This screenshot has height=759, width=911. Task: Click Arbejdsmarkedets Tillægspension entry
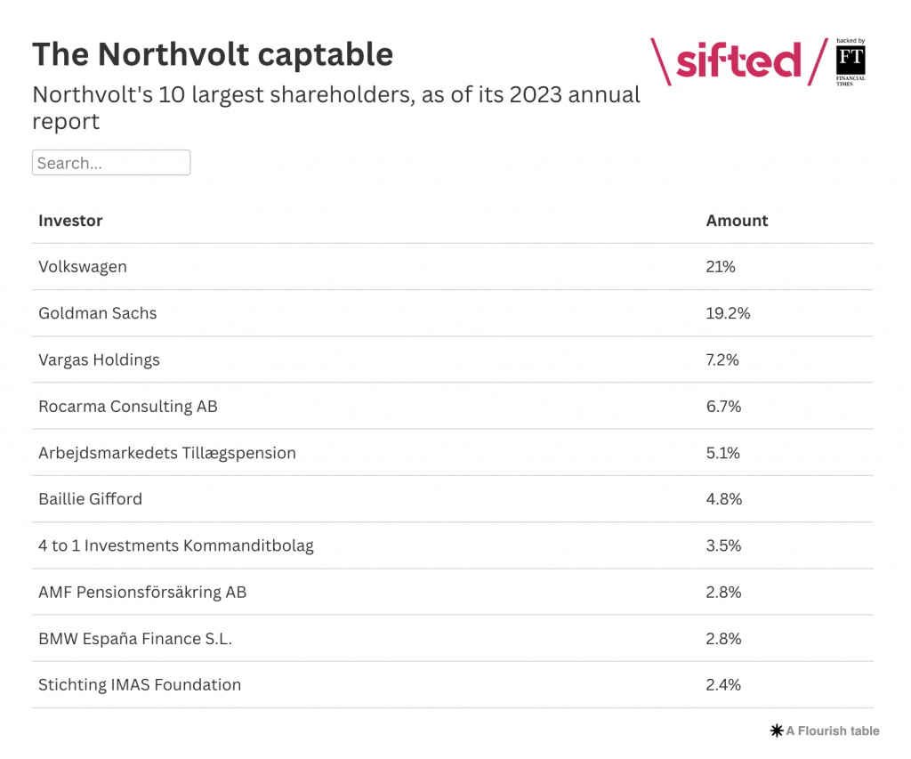click(x=167, y=452)
